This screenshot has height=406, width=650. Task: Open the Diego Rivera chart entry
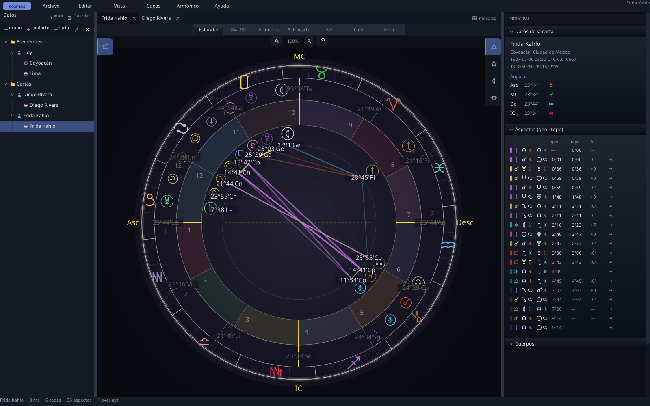(x=44, y=105)
